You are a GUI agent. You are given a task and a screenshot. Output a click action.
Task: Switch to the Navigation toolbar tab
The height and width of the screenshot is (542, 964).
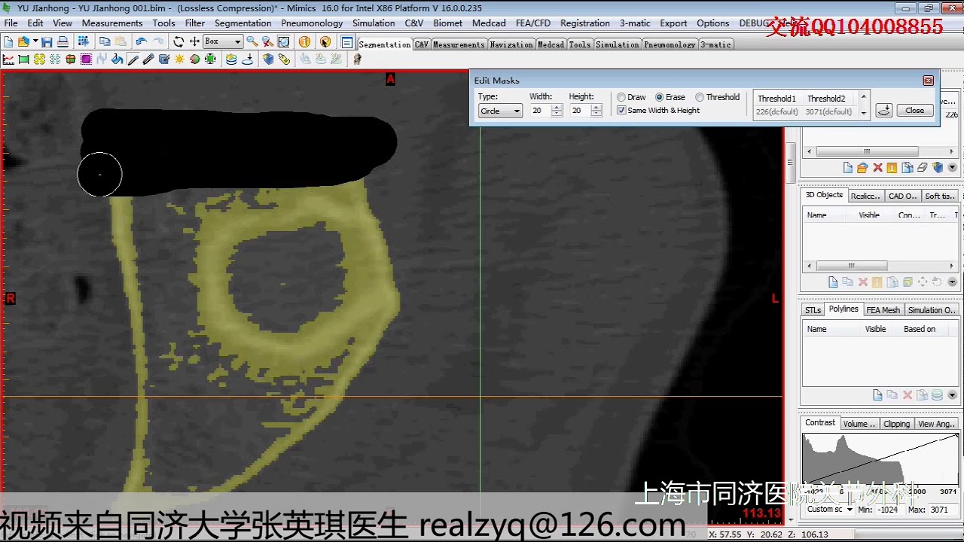(x=511, y=44)
